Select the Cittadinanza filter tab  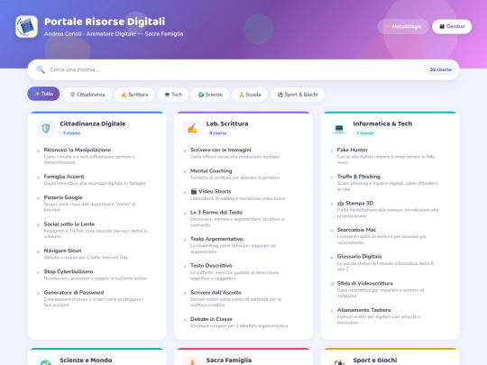(x=87, y=95)
